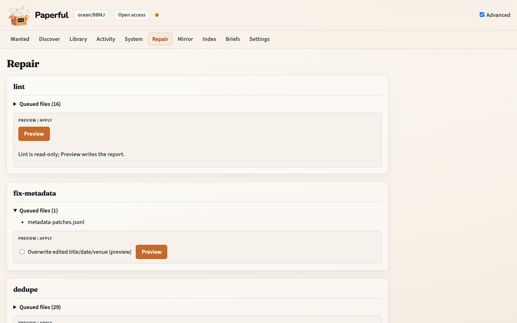Click the fix-metadata section heading
This screenshot has height=323, width=517.
(x=35, y=193)
